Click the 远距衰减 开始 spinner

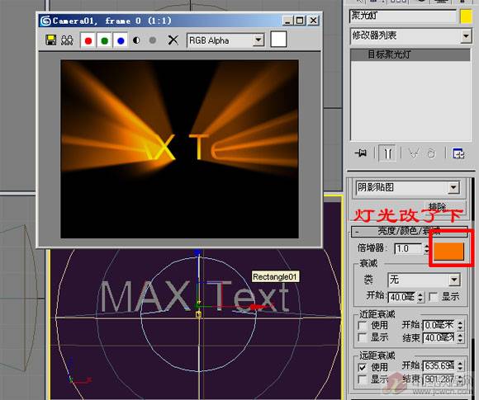[x=460, y=365]
